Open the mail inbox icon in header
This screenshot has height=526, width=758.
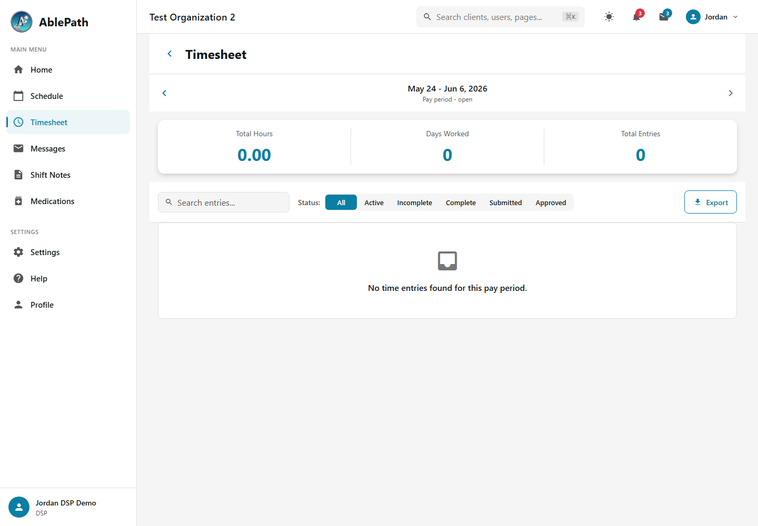(664, 17)
